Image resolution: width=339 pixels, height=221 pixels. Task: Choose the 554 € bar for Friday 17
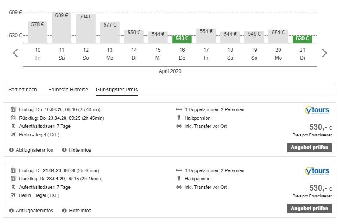206,36
